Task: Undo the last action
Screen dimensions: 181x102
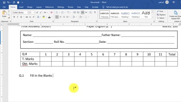Action: tap(8, 2)
